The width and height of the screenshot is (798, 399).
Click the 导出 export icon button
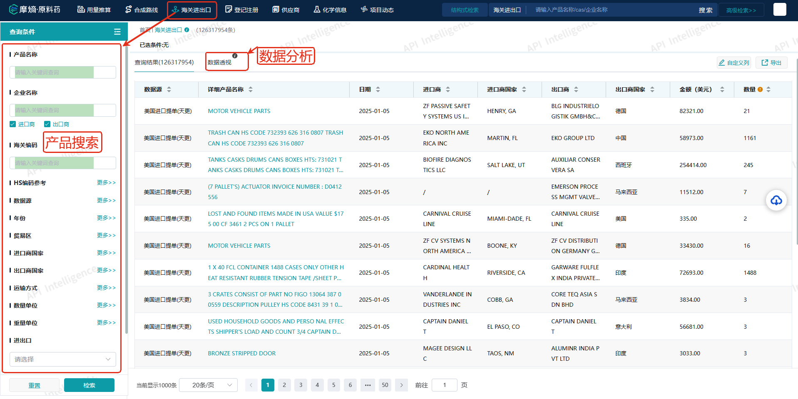771,63
